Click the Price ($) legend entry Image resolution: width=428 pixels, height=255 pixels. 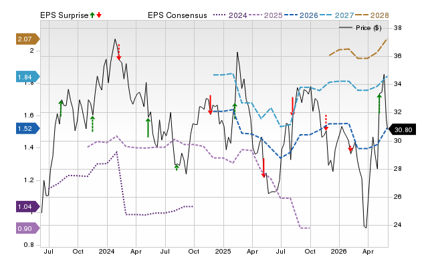click(x=360, y=28)
